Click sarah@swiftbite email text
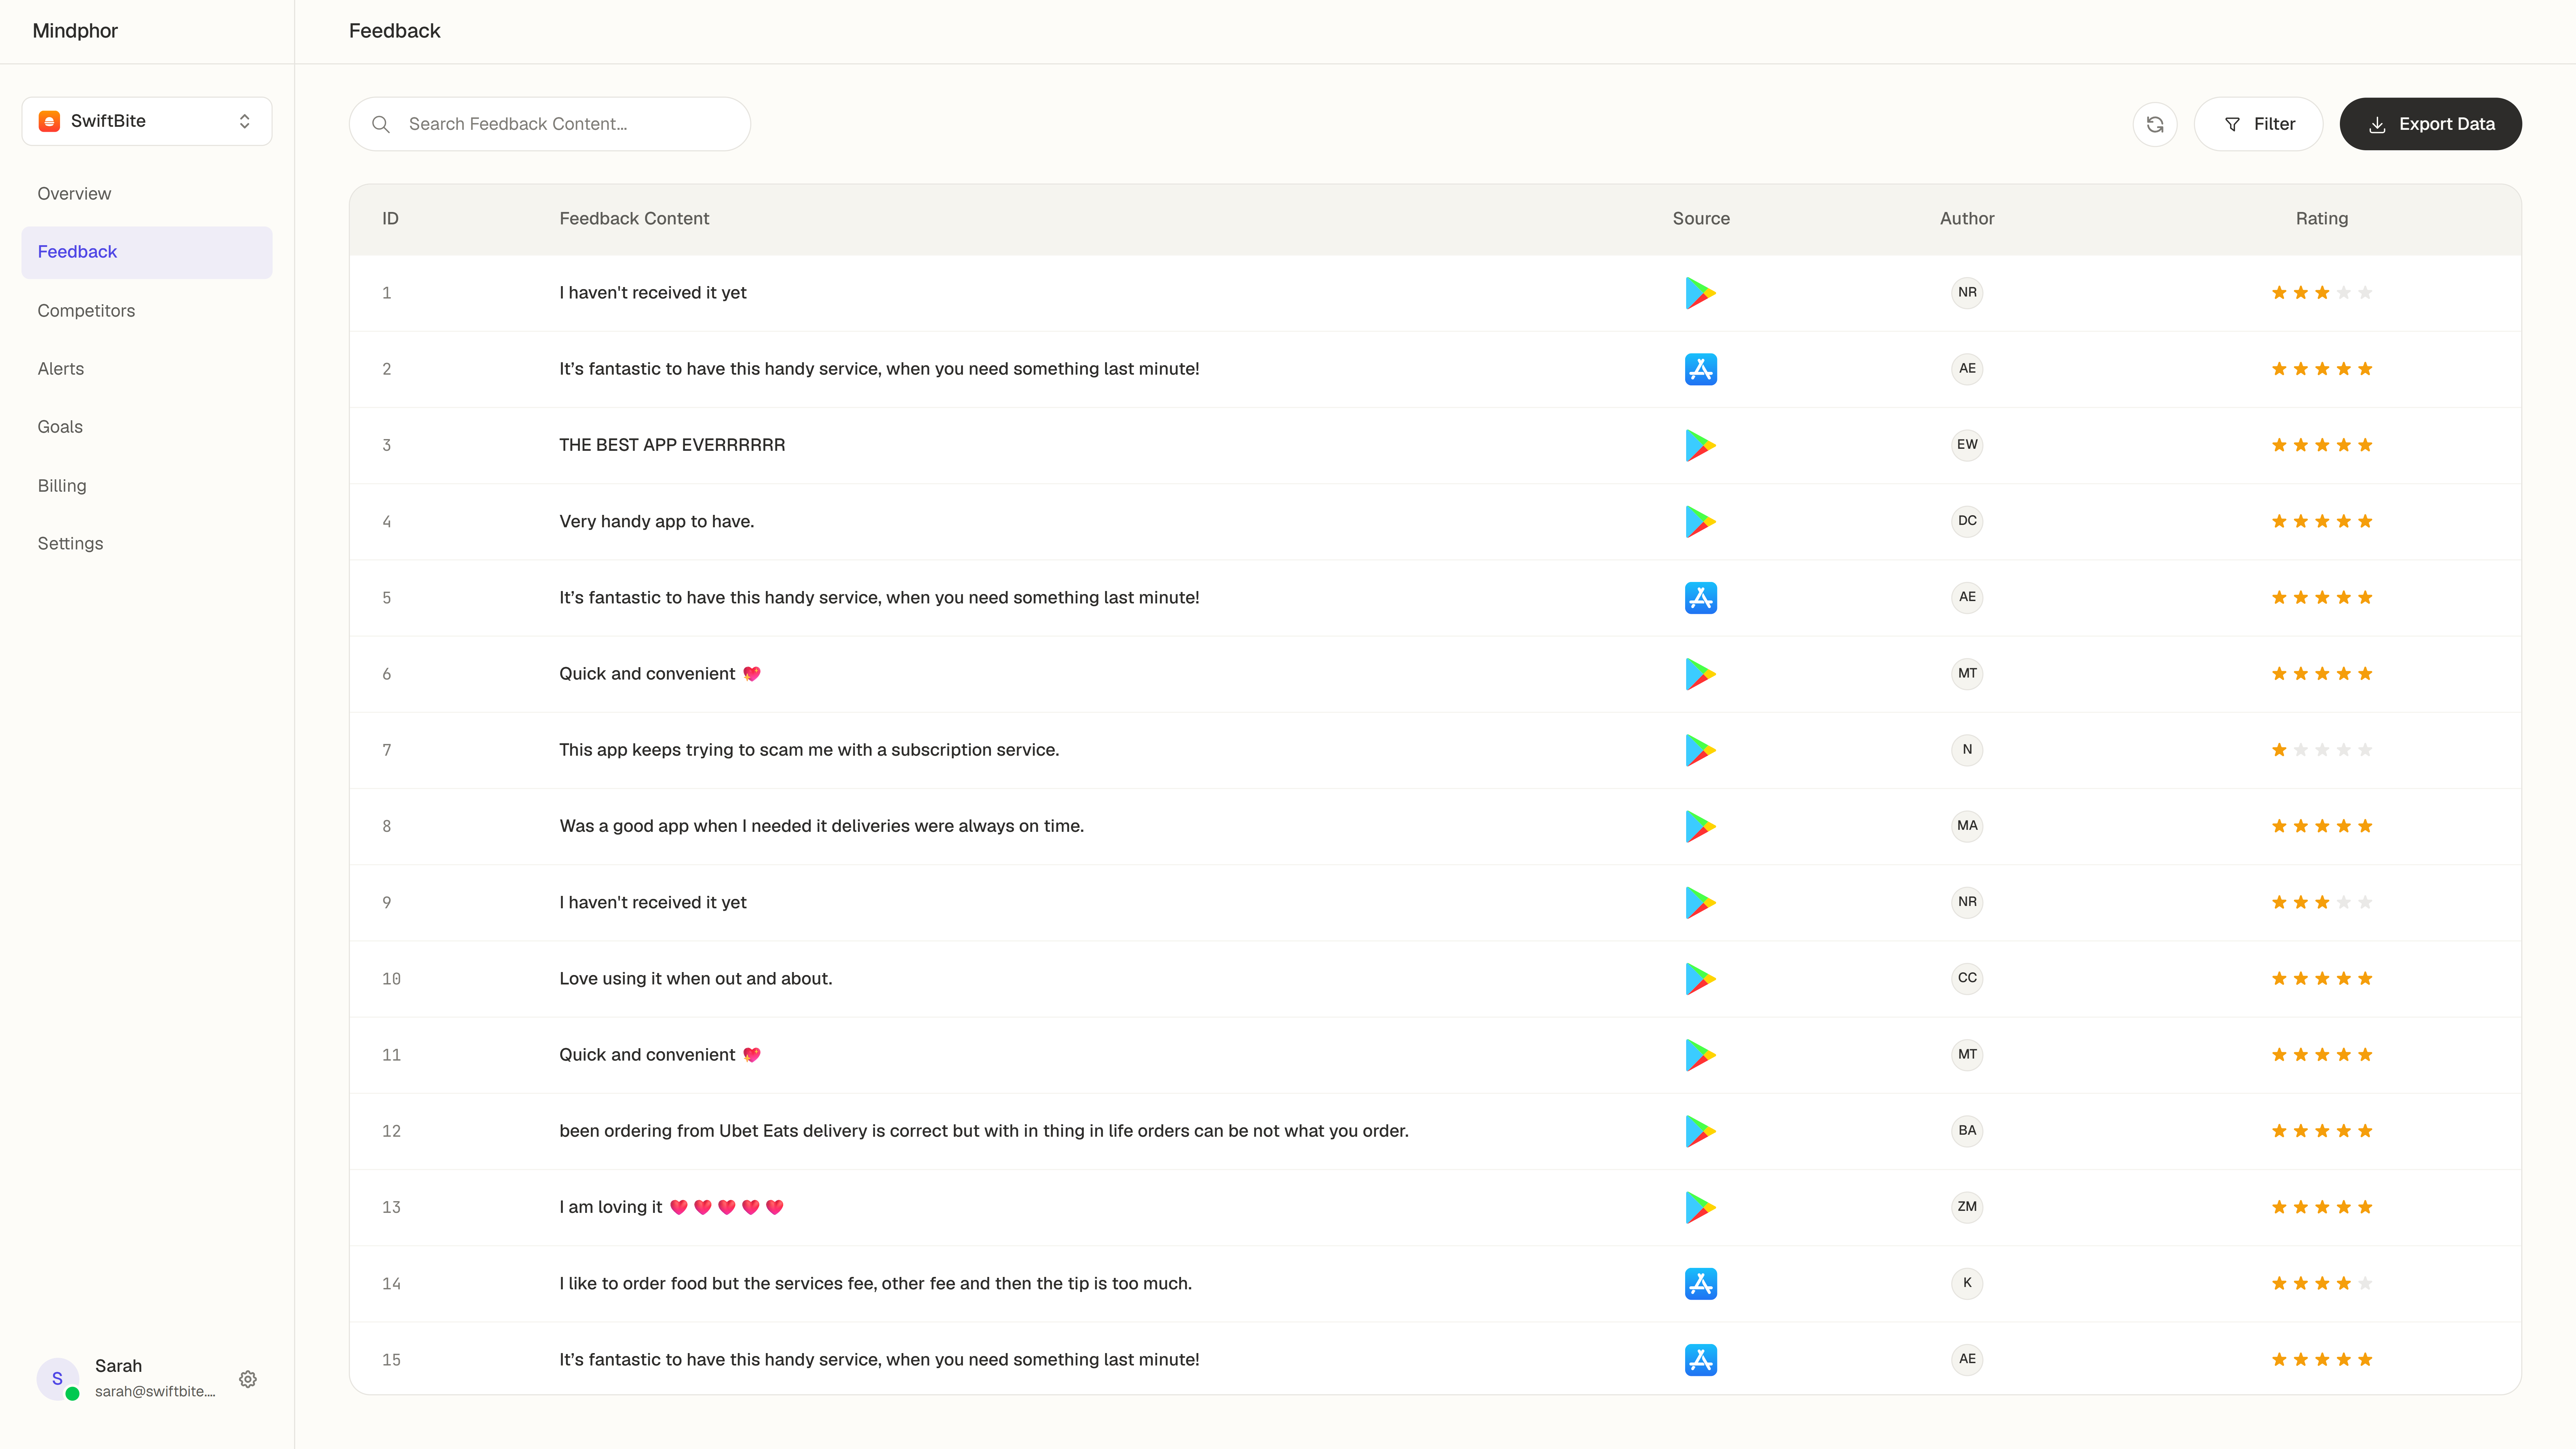Screen dimensions: 2576x1449 tap(155, 1392)
